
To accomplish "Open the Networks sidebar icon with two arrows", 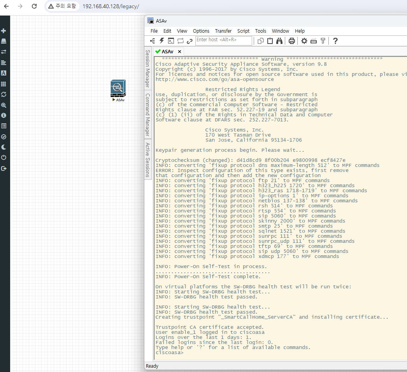I will pos(4,52).
